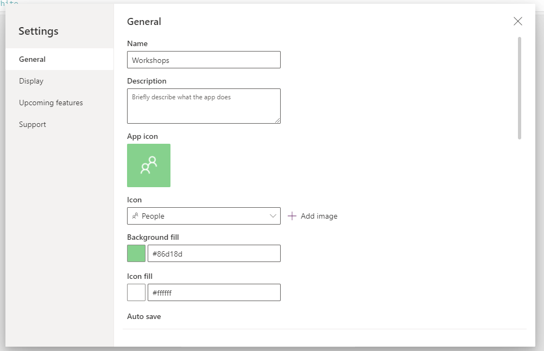The image size is (544, 351).
Task: Click the plus icon next to Add image
Action: click(x=292, y=216)
